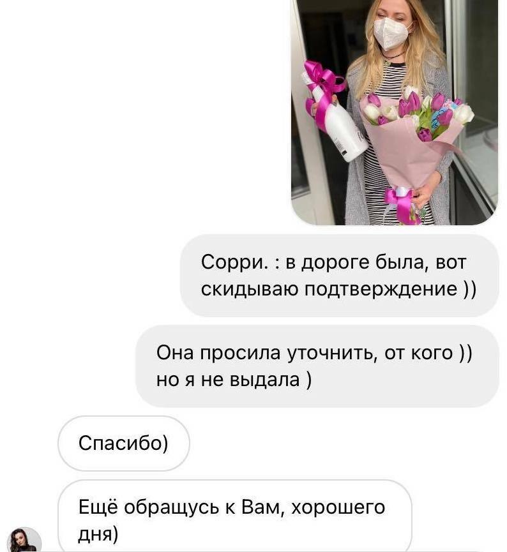Click the word "уточнить" in second gray bubble
Screen dimensions: 507x552
click(330, 353)
